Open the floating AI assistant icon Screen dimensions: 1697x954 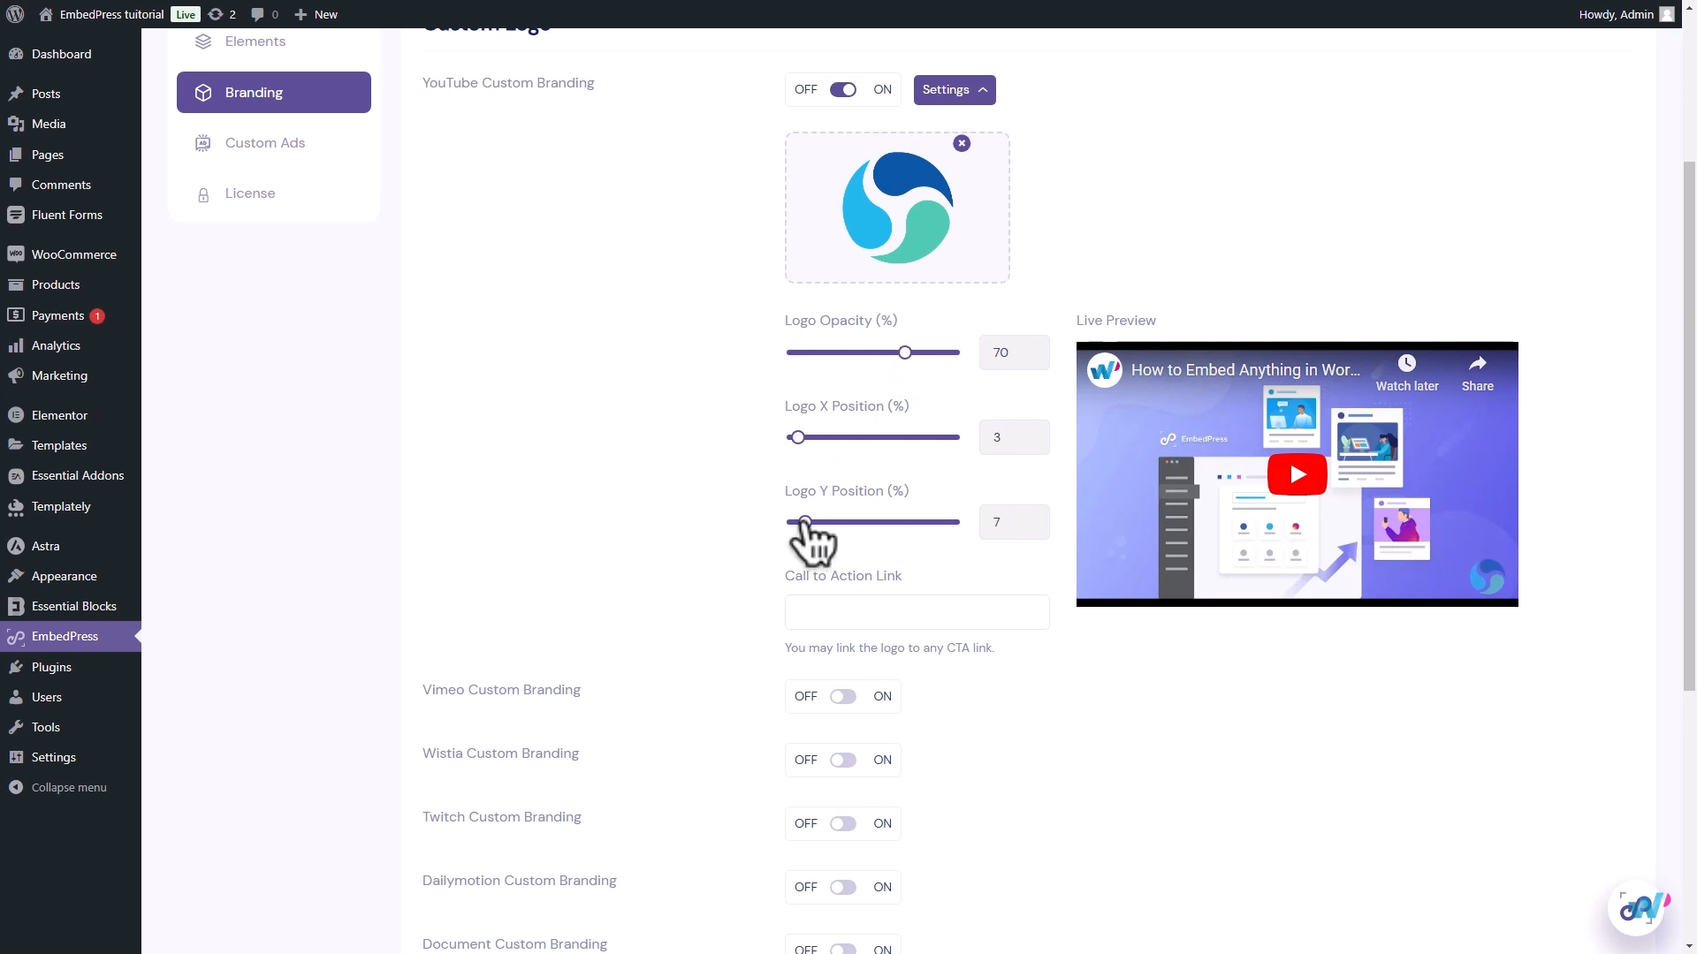coord(1637,907)
